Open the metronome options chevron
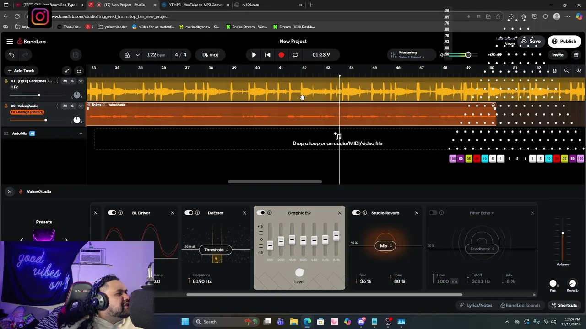 tap(137, 55)
